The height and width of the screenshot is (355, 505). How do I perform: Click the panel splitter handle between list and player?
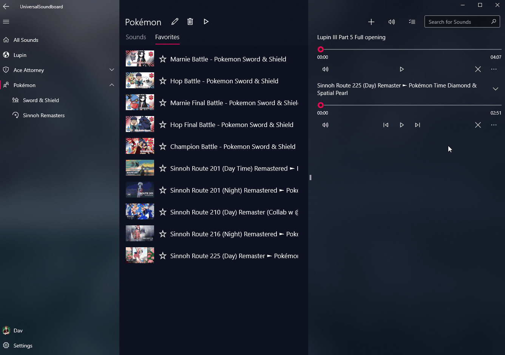pos(310,177)
